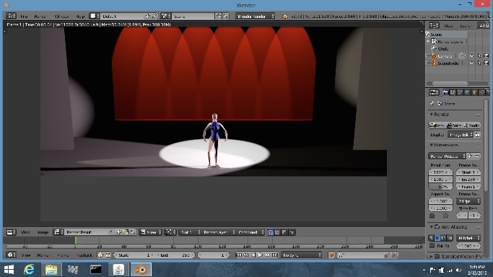Click the Animation render button
This screenshot has width=493, height=277.
tap(455, 126)
